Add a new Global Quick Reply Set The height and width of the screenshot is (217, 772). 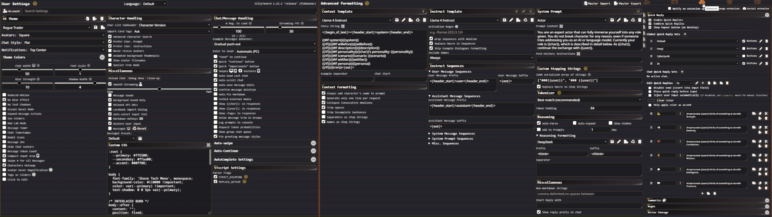[685, 34]
